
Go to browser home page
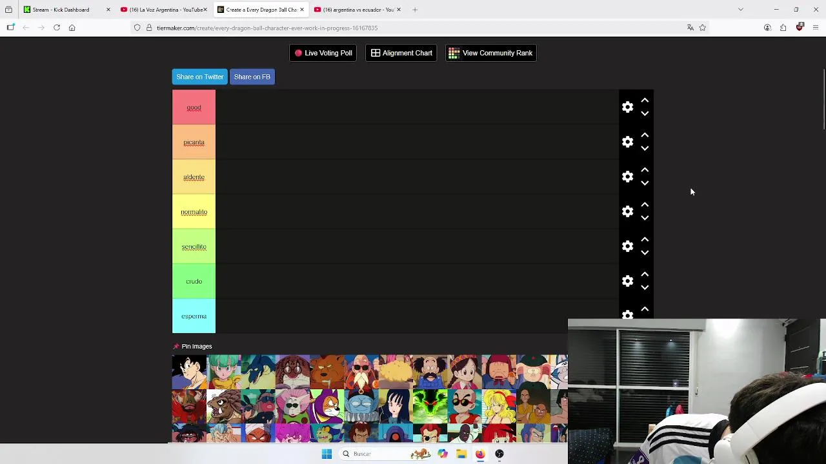coord(72,28)
